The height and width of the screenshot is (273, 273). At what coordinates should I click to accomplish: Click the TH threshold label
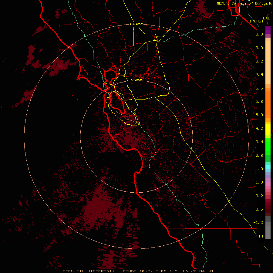pyautogui.click(x=261, y=236)
